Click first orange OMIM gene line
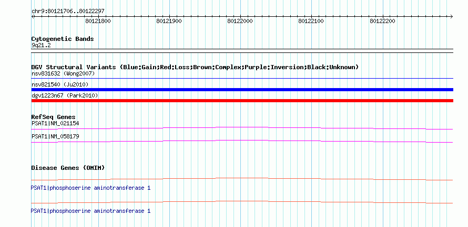Image resolution: width=468 pixels, height=227 pixels. (242, 179)
